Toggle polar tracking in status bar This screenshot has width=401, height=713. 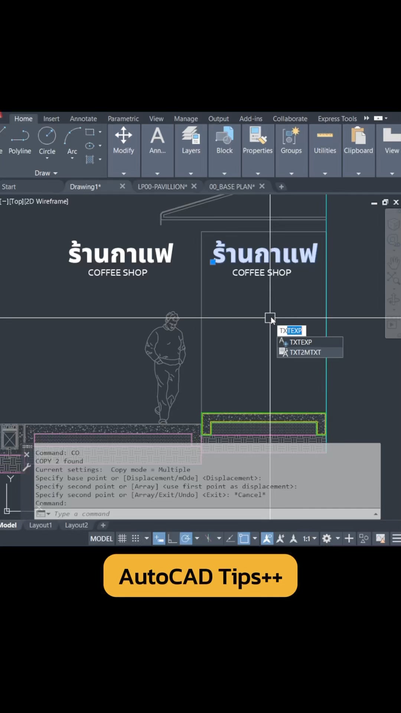coord(186,538)
